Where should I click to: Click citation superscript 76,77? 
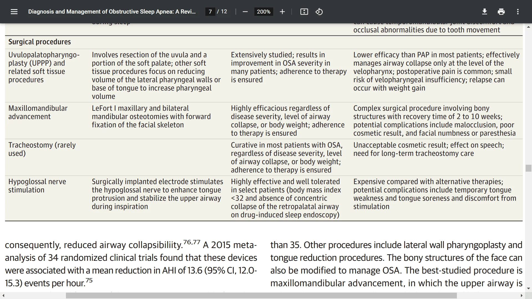(192, 242)
